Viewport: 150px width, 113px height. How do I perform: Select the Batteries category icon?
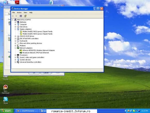pyautogui.click(x=18, y=22)
